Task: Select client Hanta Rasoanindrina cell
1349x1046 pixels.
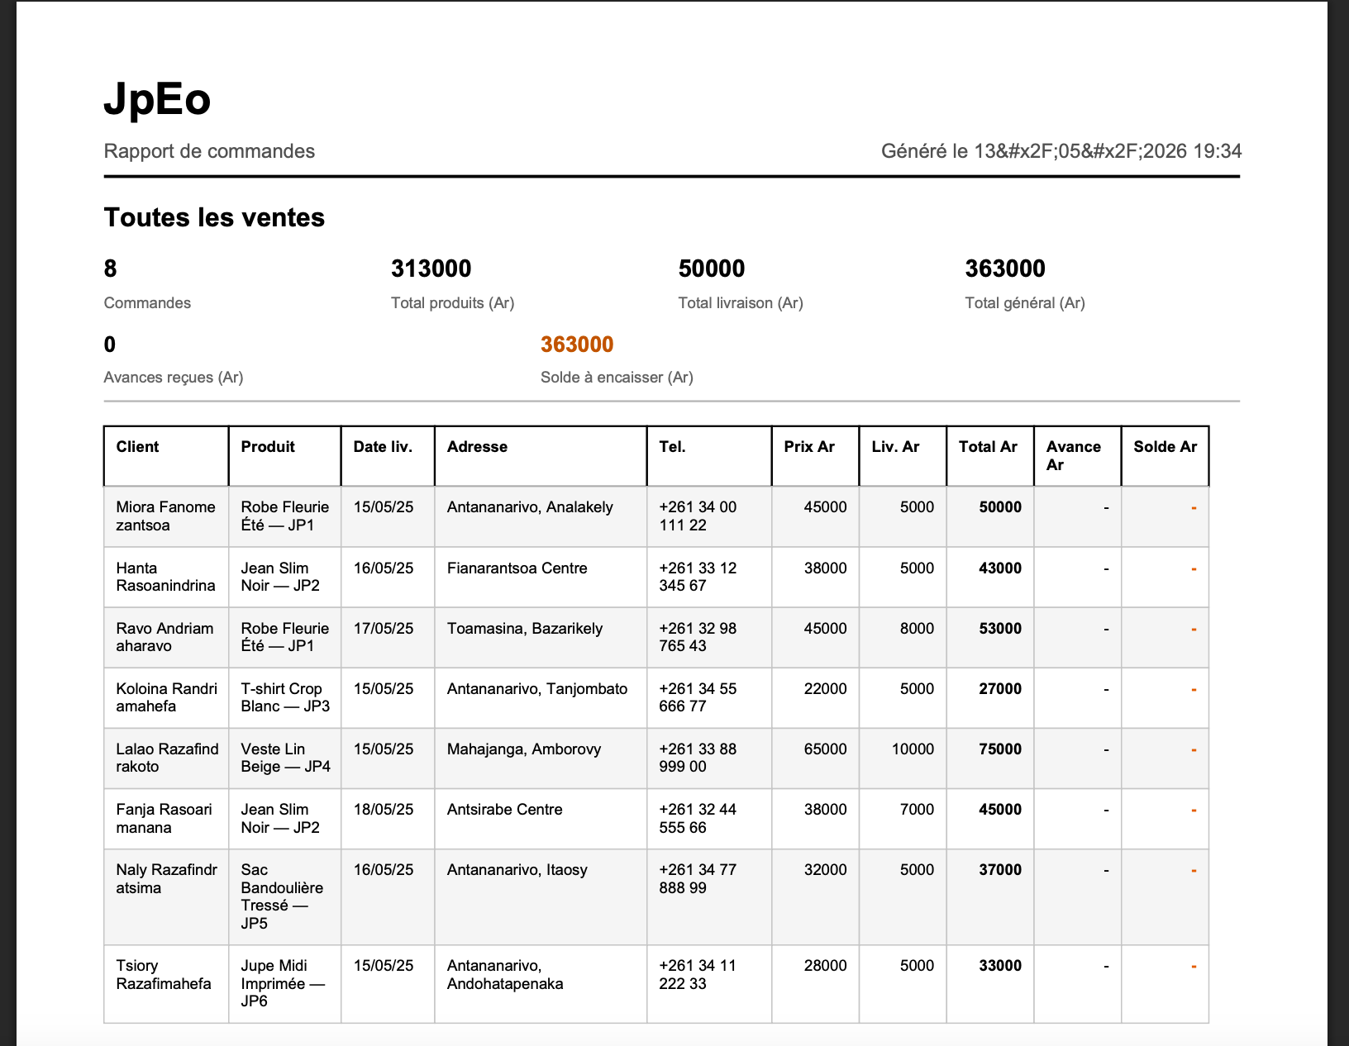Action: (x=166, y=577)
